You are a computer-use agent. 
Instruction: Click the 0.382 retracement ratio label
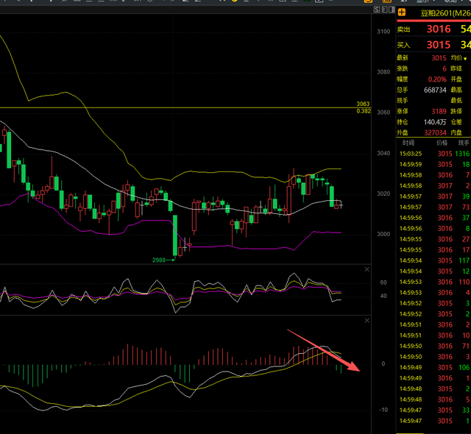coord(364,111)
